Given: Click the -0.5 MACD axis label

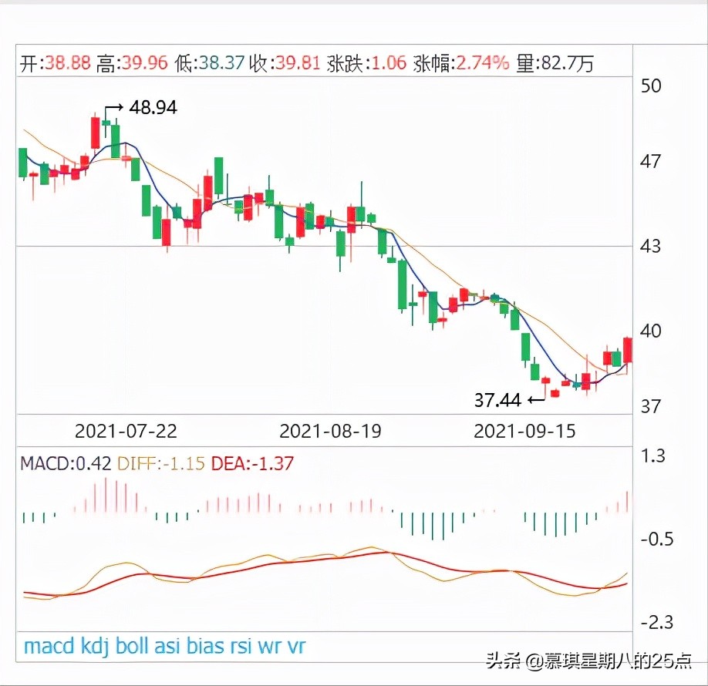Looking at the screenshot, I should 657,540.
